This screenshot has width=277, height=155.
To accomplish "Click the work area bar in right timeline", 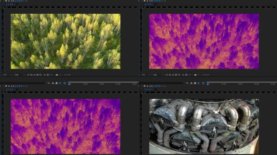I will tap(242, 82).
